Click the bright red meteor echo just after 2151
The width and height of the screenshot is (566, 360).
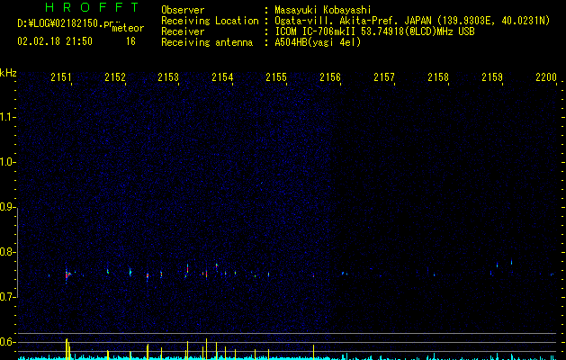67,275
